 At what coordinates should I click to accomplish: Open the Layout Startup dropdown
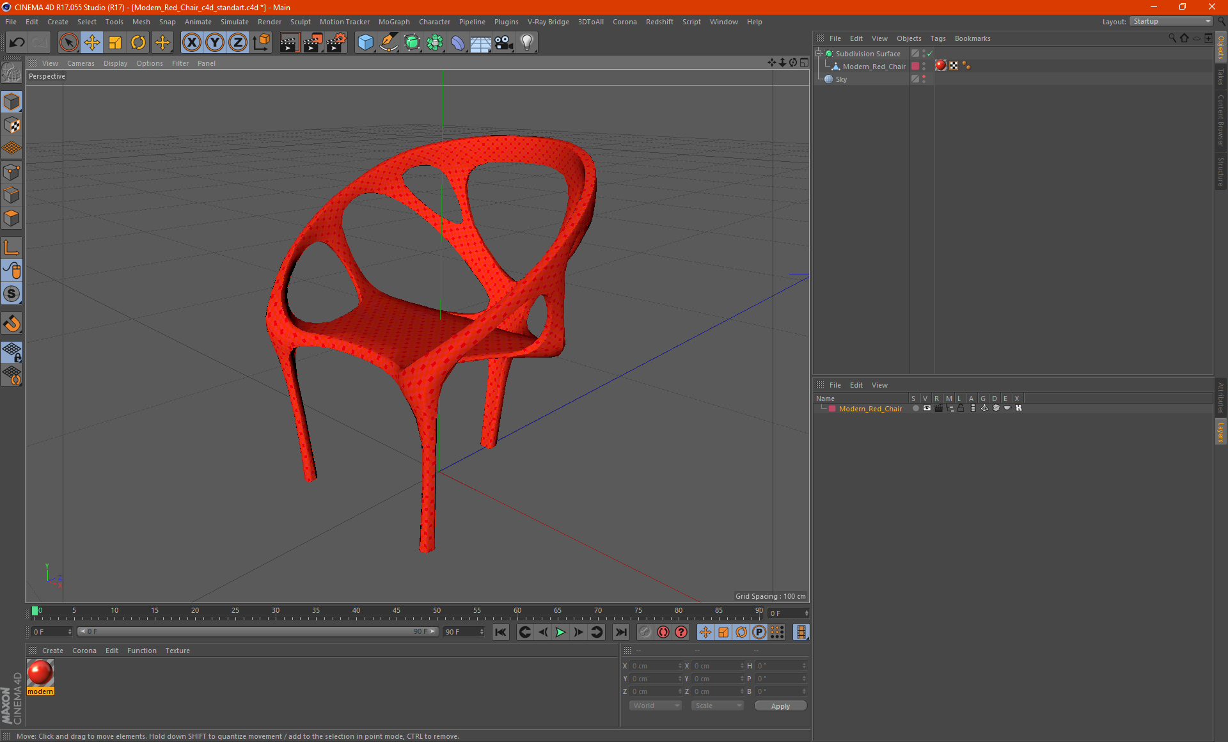(x=1172, y=22)
